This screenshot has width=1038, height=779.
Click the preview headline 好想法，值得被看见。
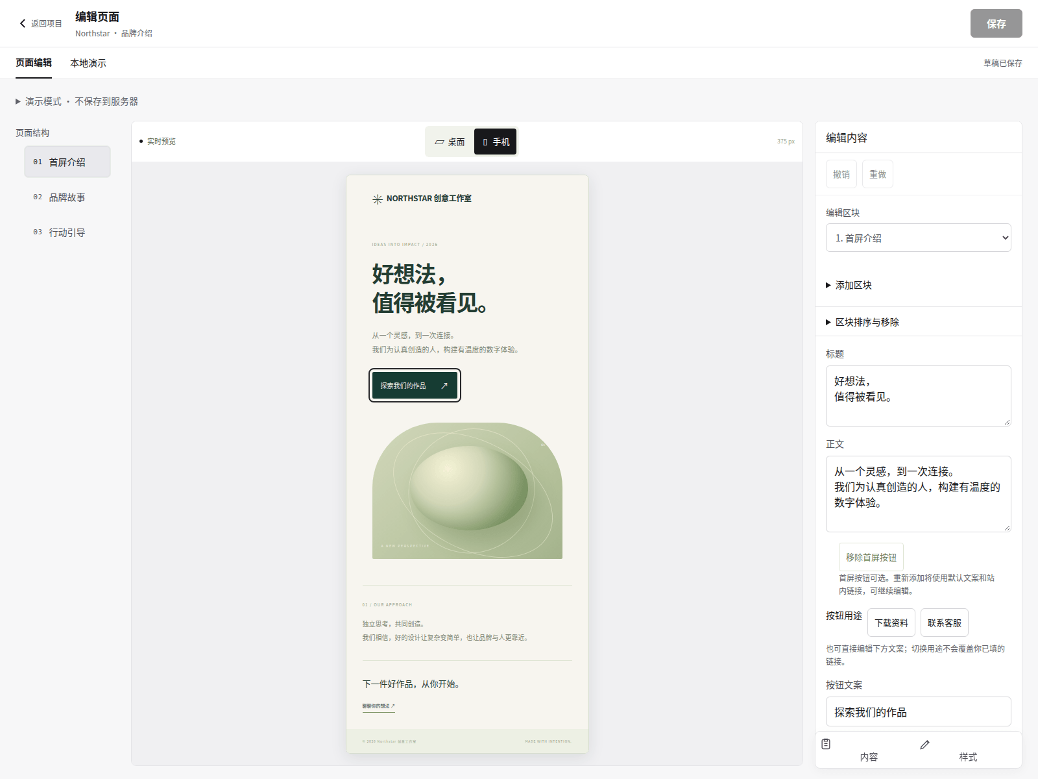(430, 288)
